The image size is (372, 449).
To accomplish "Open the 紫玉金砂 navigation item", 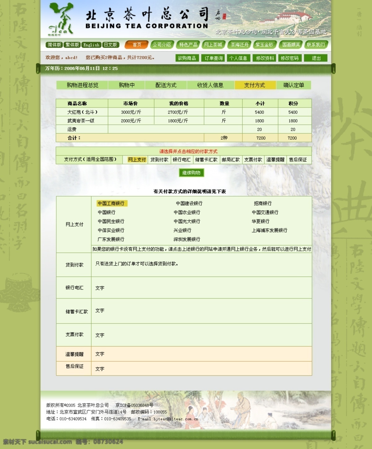I will (x=264, y=45).
